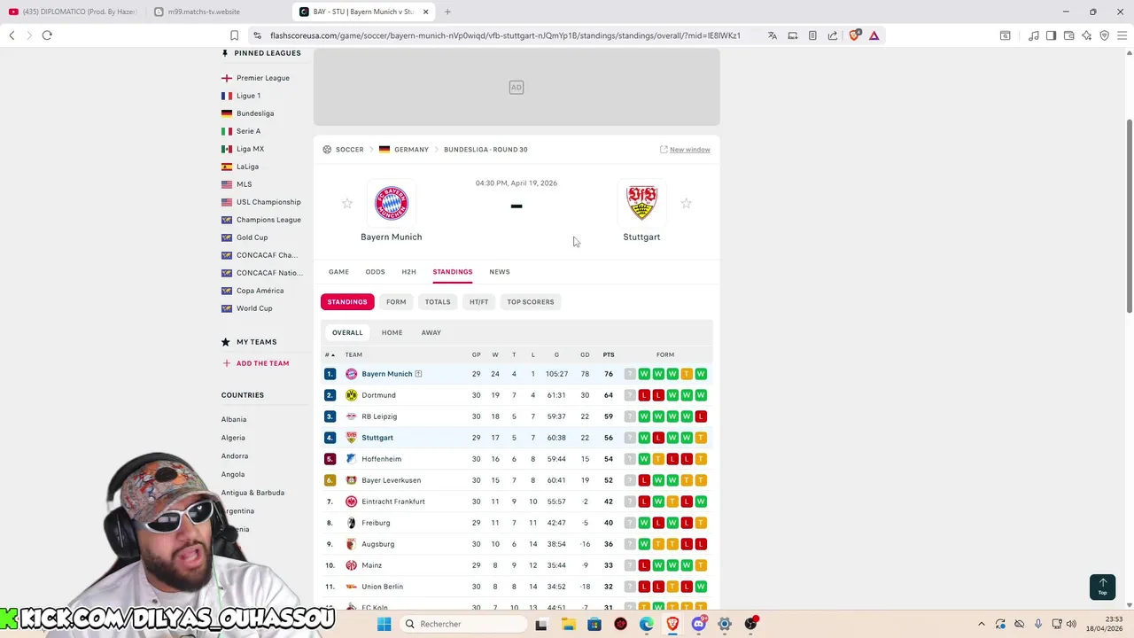The width and height of the screenshot is (1134, 638).
Task: Show HOME standings table
Action: [392, 332]
